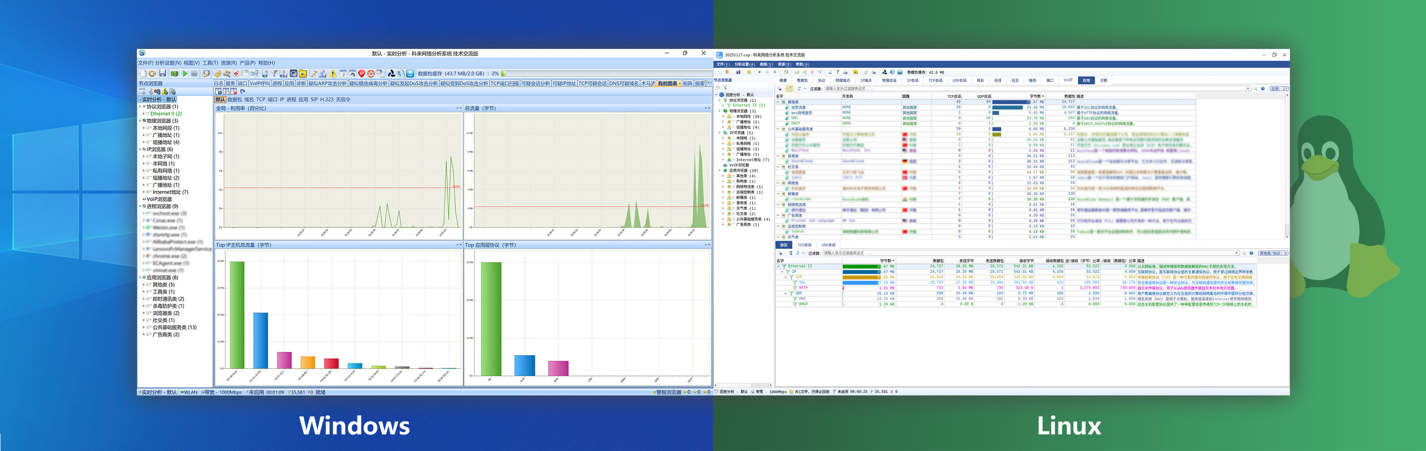This screenshot has height=451, width=1426.
Task: Click the blue save floppy disk icon
Action: click(x=162, y=74)
